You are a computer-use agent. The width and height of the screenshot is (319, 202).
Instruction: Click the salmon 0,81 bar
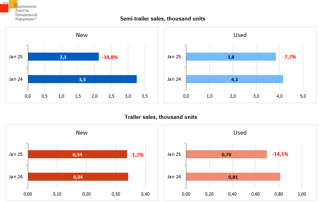(233, 177)
